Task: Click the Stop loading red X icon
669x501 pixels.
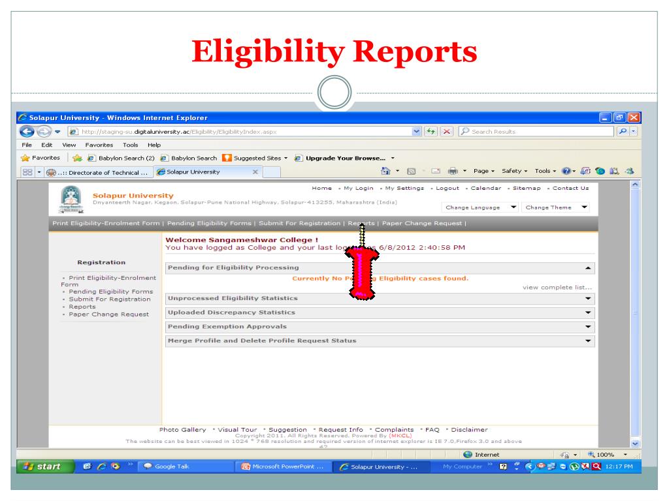Action: tap(446, 131)
